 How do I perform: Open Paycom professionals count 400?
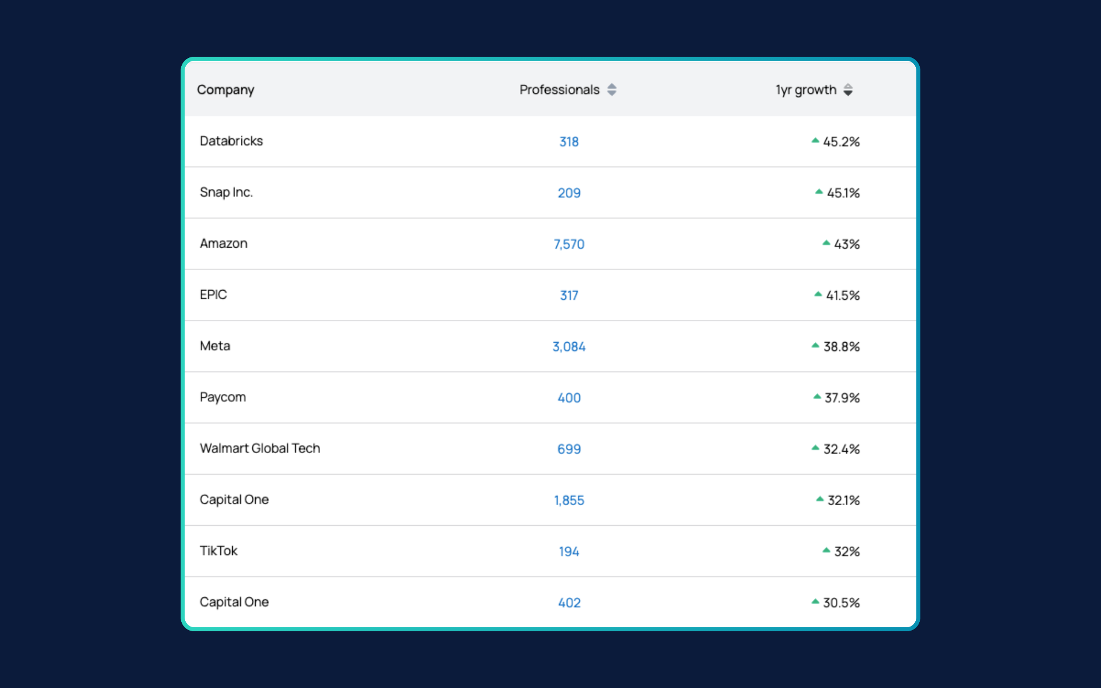(569, 398)
